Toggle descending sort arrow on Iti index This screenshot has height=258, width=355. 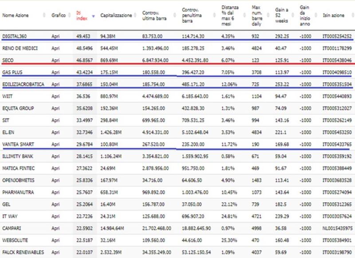tap(93, 16)
